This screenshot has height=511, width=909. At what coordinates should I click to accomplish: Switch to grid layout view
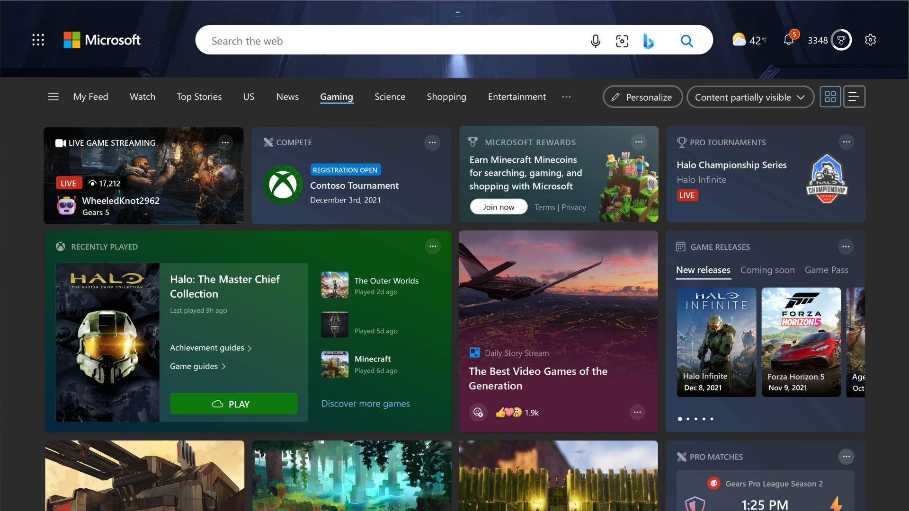click(x=830, y=97)
